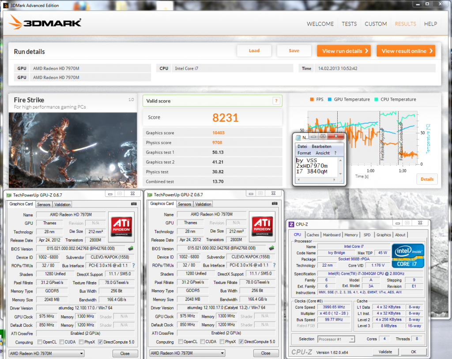Click ATI Radeon logo in right GPU-Z window

[262, 227]
